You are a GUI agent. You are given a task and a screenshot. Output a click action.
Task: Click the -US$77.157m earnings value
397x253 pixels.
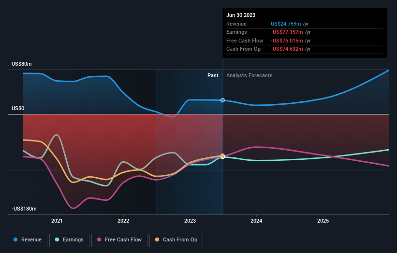287,32
